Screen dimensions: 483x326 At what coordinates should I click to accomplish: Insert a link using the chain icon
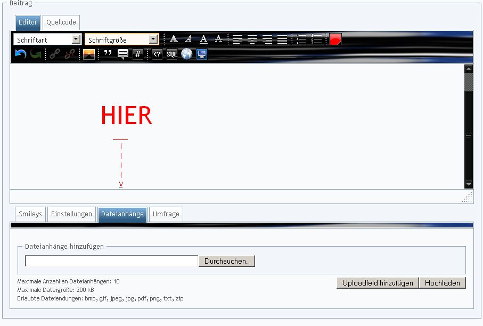pyautogui.click(x=55, y=54)
